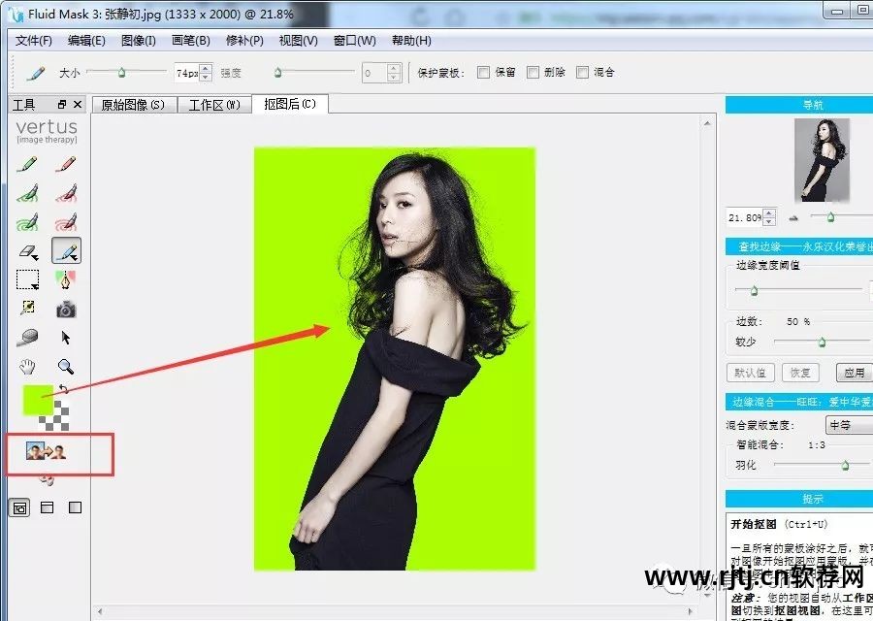873x621 pixels.
Task: Swap foreground and background colors arrow
Action: [x=63, y=389]
